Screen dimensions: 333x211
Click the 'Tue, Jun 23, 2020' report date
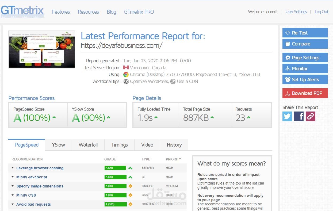pyautogui.click(x=157, y=61)
